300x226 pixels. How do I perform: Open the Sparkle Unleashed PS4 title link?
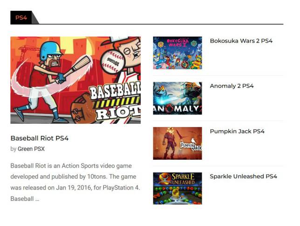[243, 177]
